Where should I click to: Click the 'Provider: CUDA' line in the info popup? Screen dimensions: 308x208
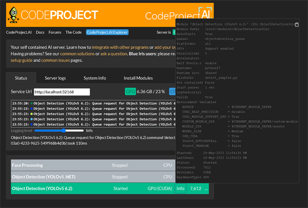pos(194,173)
